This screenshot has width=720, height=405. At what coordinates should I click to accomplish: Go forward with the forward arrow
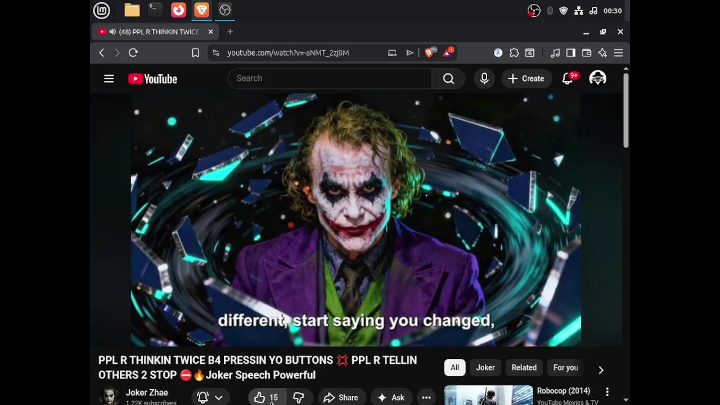[x=117, y=53]
